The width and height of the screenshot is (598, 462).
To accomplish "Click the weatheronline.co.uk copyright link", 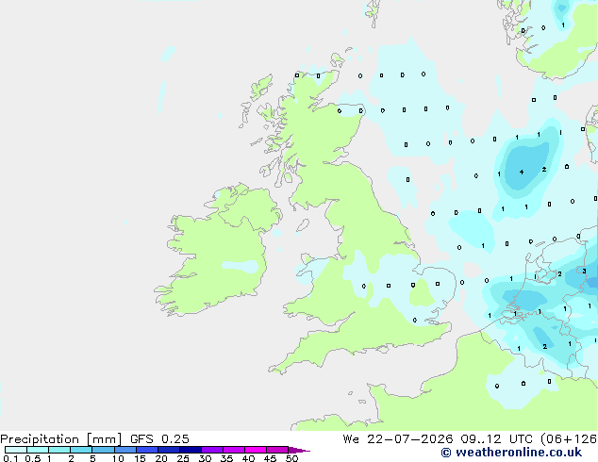I will click(511, 453).
